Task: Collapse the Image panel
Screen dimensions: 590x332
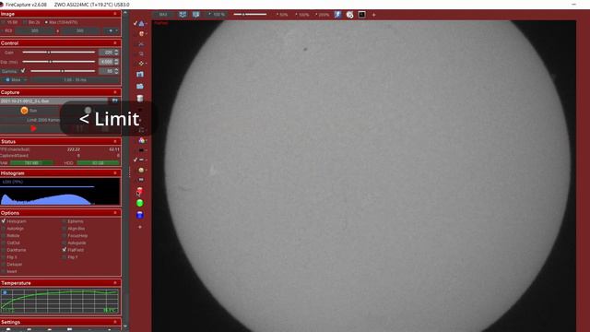Action: 115,14
